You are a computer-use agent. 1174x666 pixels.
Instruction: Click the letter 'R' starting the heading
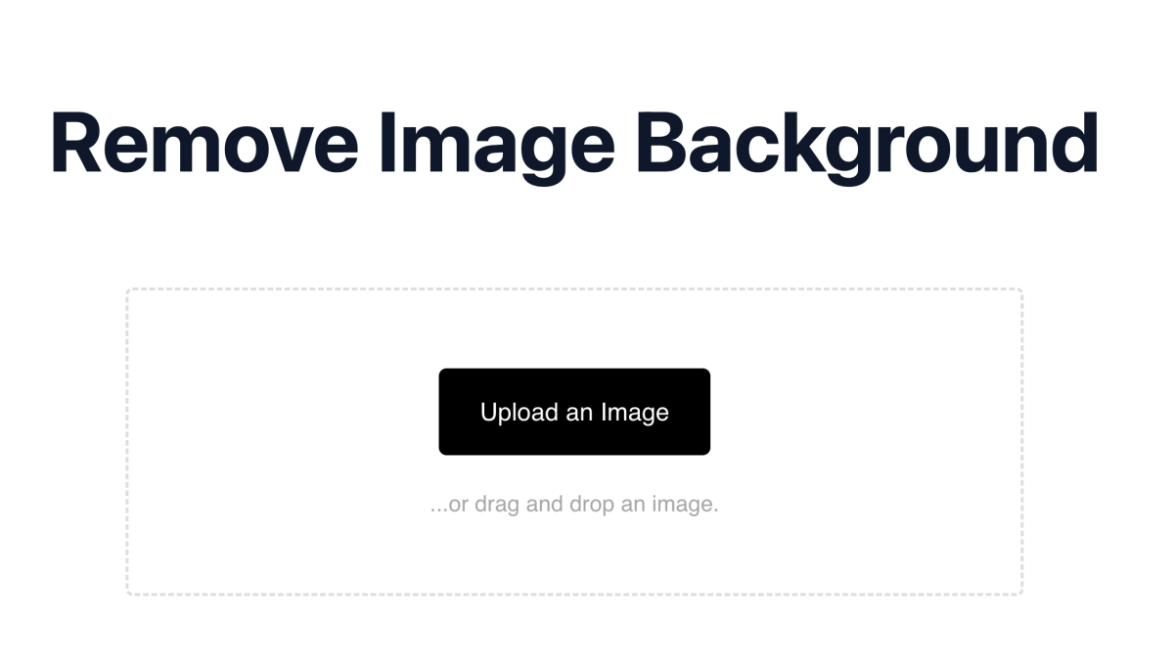click(x=77, y=143)
